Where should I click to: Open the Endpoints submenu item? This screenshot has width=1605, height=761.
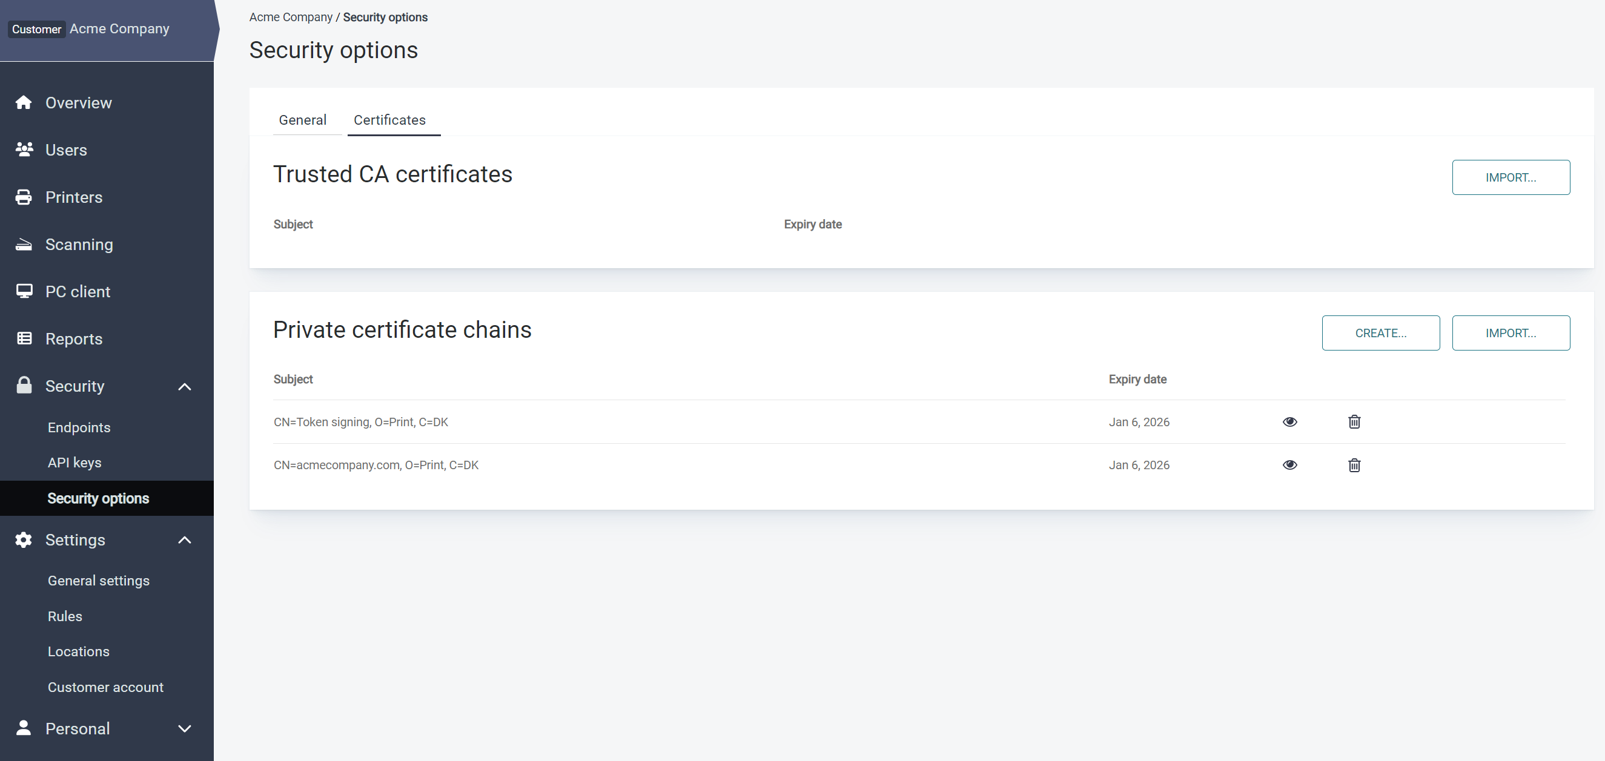click(x=79, y=428)
